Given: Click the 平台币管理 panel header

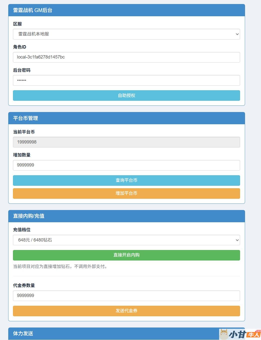Looking at the screenshot, I should [x=127, y=118].
